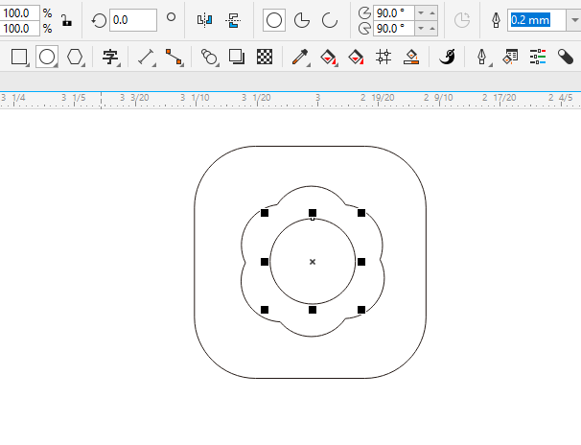This screenshot has height=445, width=581.
Task: Select the Connector line tool
Action: (x=174, y=57)
